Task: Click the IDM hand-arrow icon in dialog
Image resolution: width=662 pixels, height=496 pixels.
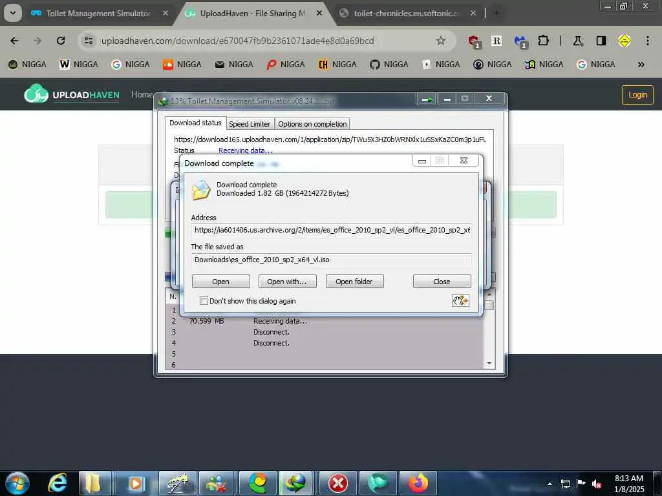Action: (460, 300)
